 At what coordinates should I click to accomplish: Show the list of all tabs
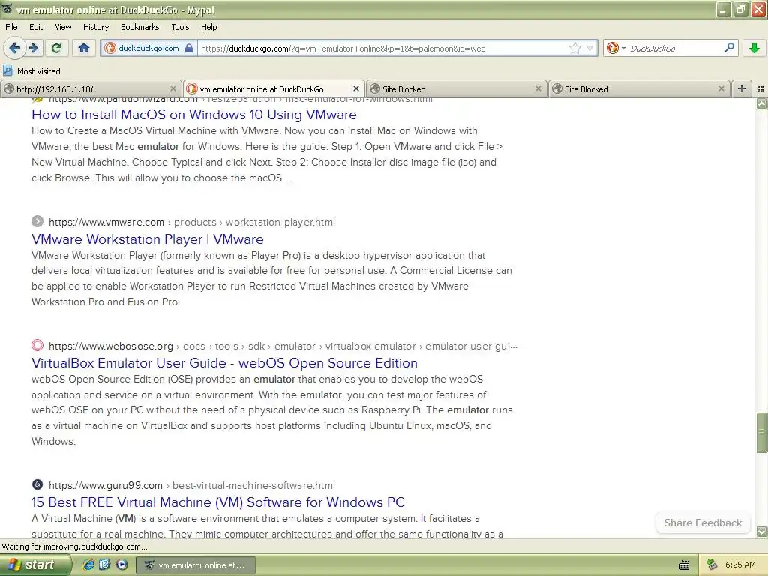[760, 88]
